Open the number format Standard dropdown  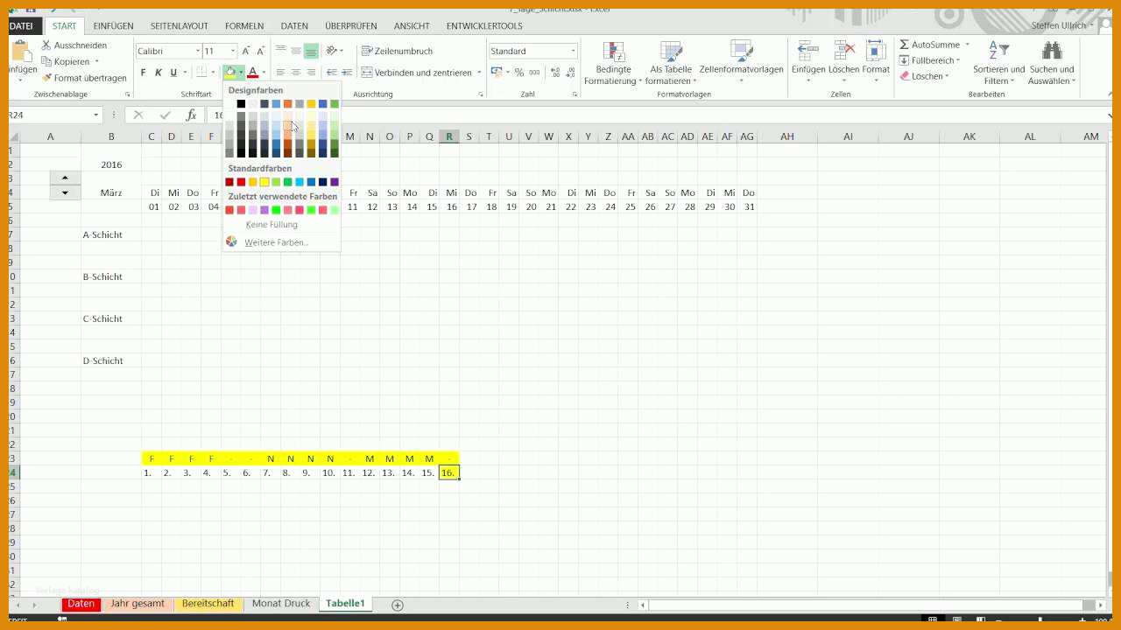click(x=573, y=51)
